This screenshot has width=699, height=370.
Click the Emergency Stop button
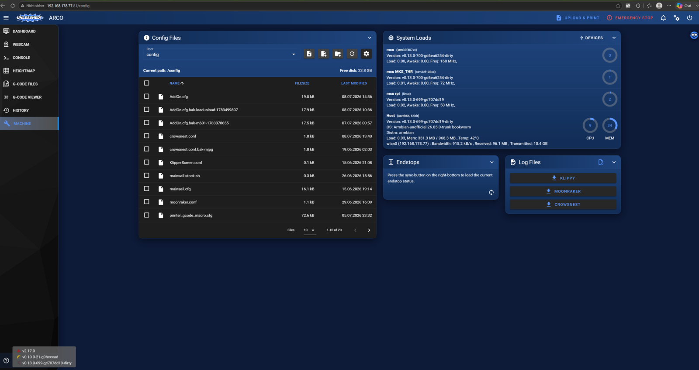[630, 18]
